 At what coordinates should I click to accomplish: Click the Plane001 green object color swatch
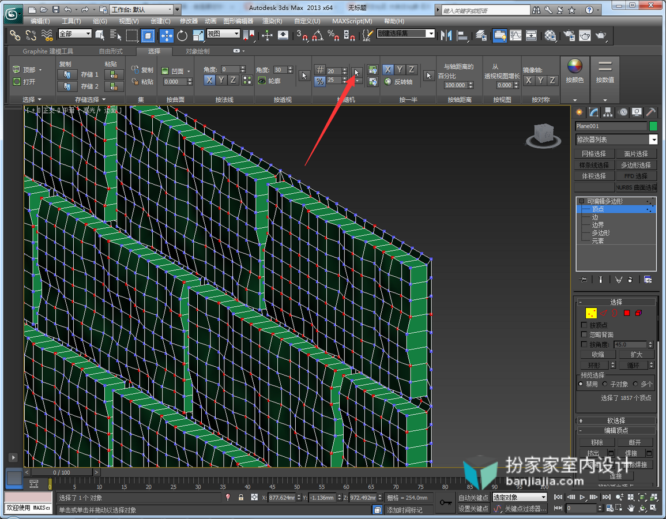653,126
